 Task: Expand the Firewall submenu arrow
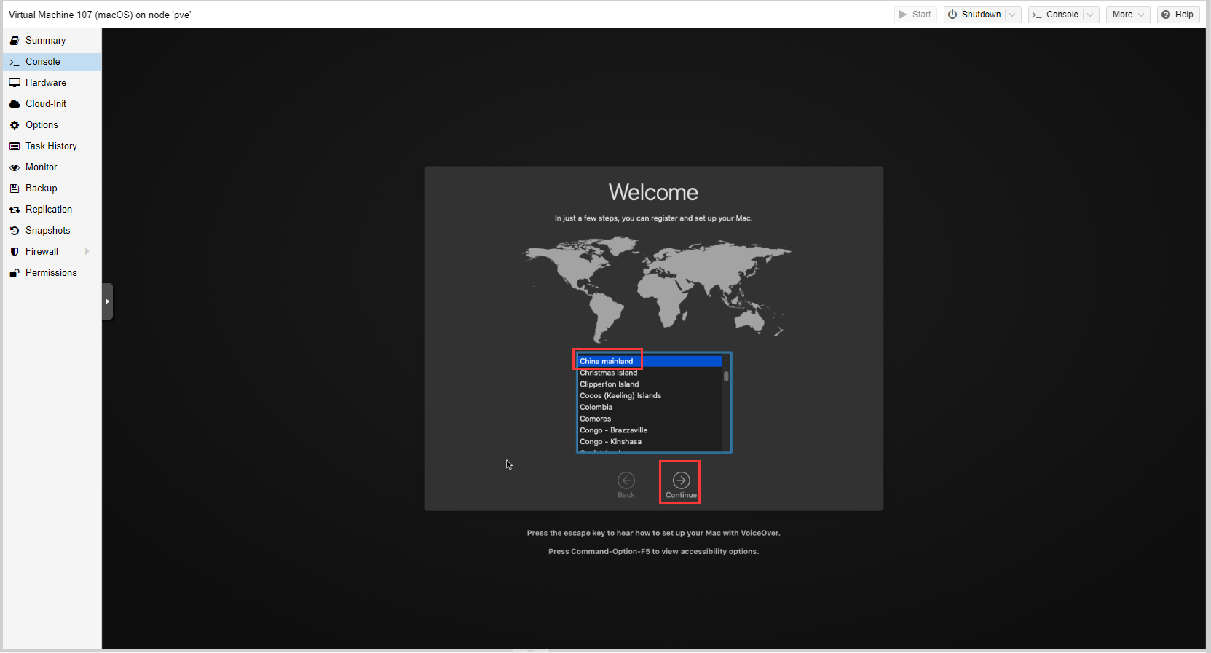click(x=87, y=252)
